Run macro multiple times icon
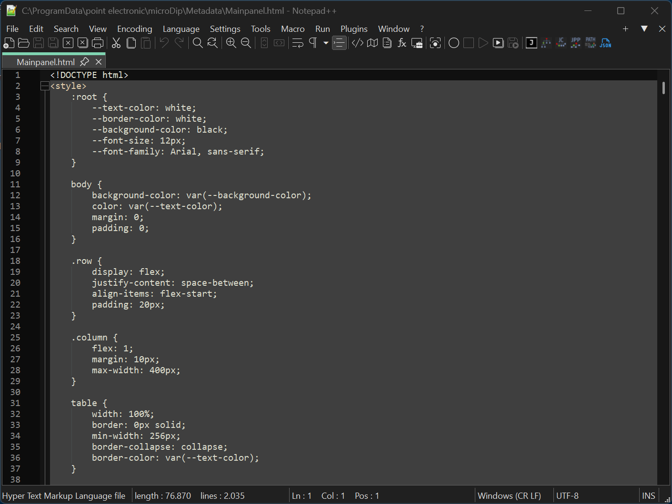Viewport: 672px width, 504px height. click(498, 43)
